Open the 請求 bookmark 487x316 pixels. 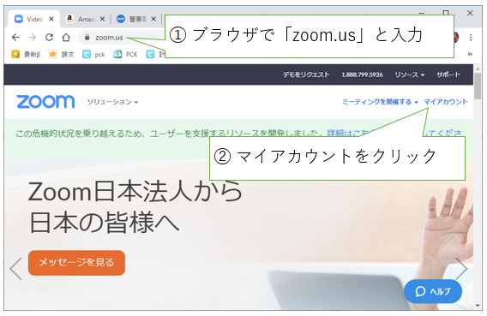pos(61,54)
